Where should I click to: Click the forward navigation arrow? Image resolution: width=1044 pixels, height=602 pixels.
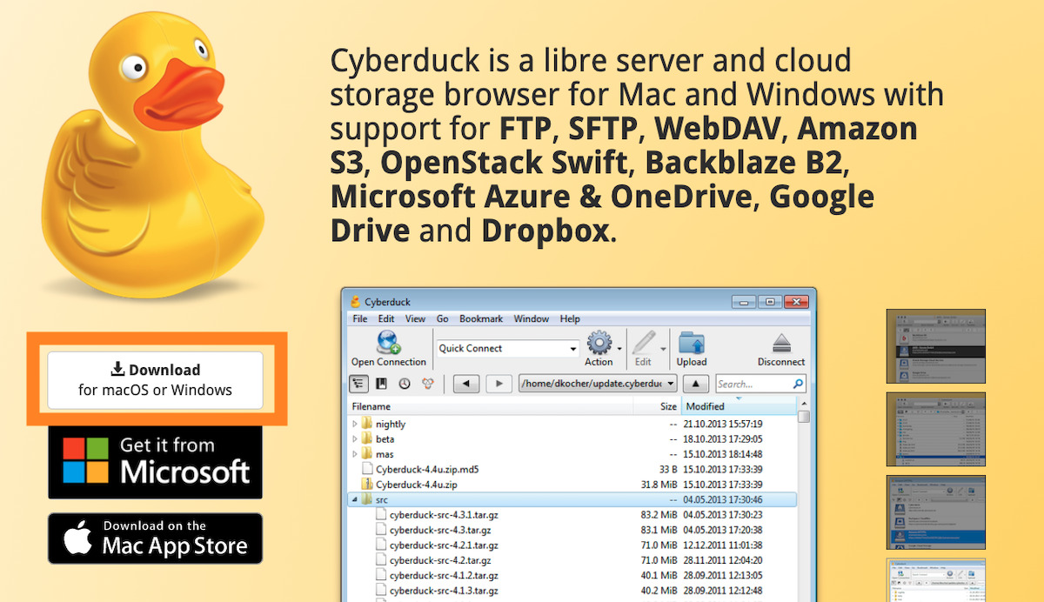499,383
